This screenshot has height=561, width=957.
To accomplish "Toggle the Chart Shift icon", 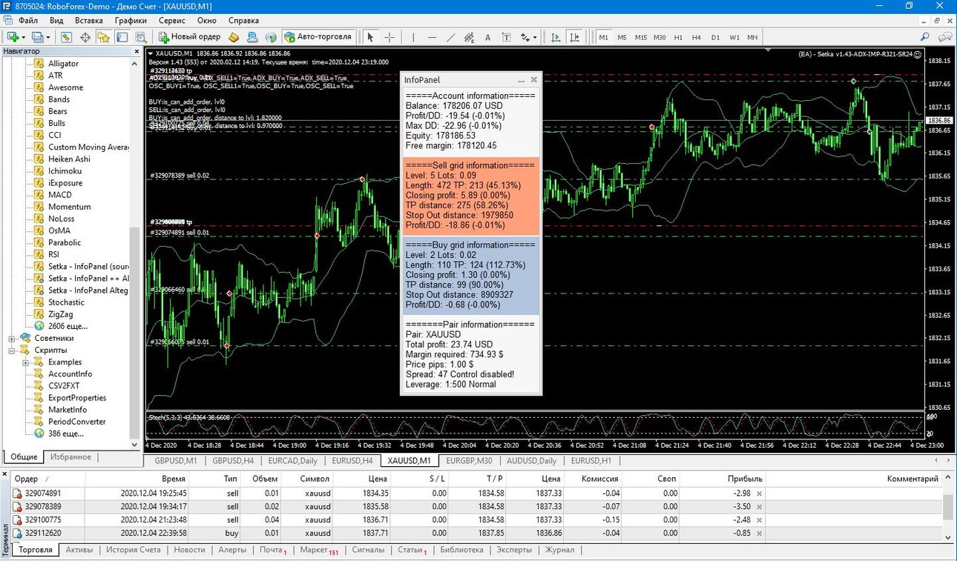I will pos(574,36).
